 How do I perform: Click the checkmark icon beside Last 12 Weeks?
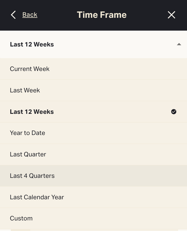click(x=174, y=112)
